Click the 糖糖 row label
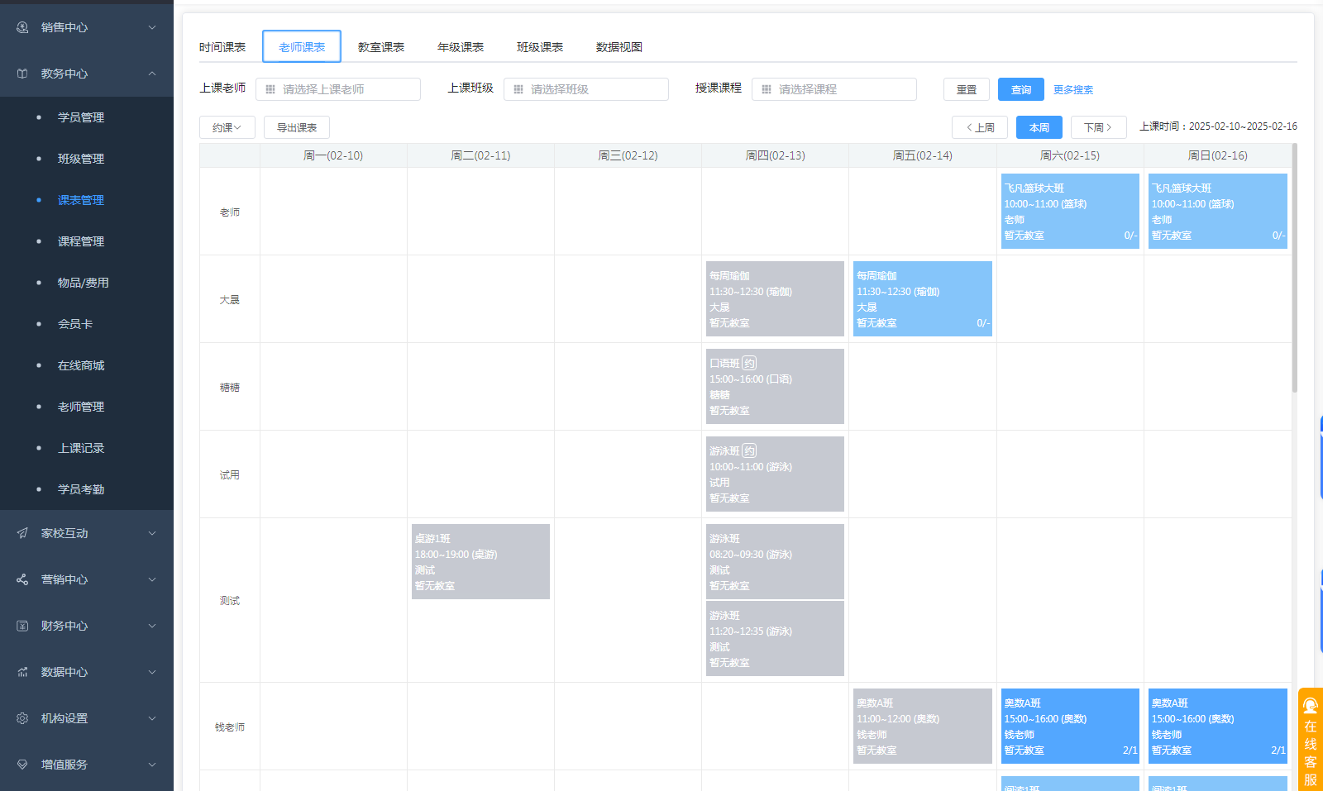 230,387
